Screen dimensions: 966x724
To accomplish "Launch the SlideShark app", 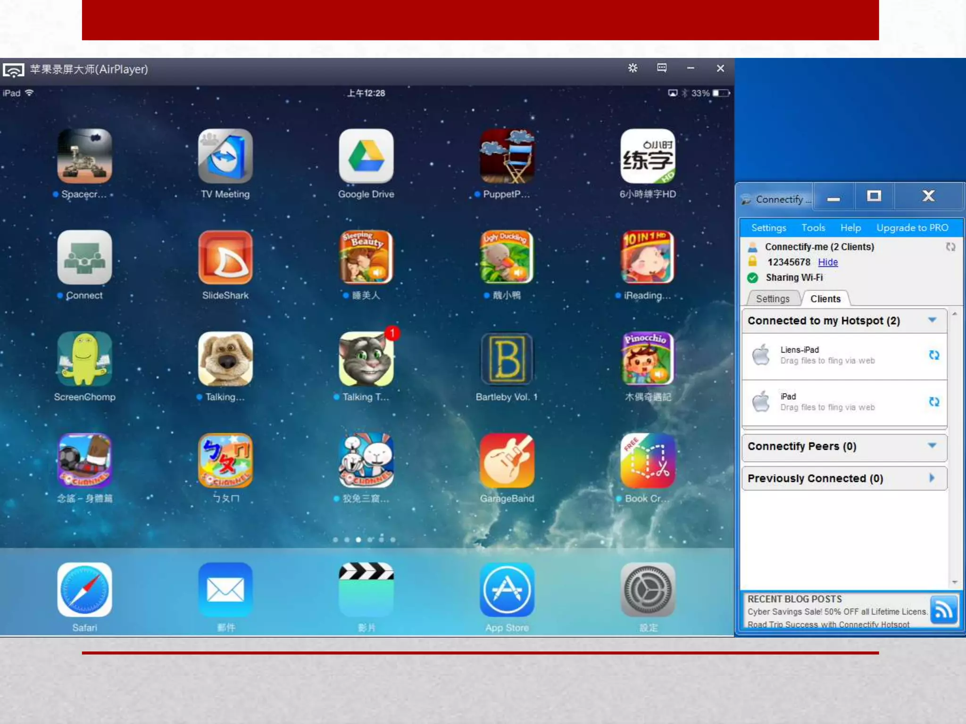I will 225,257.
